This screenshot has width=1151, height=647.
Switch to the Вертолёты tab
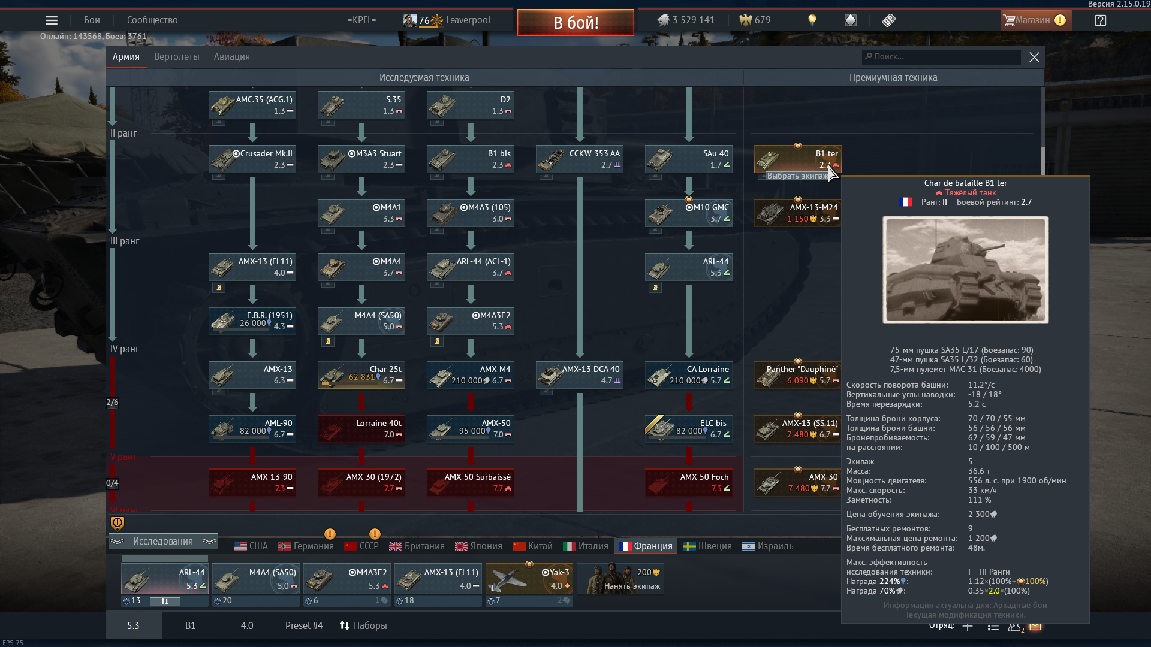click(x=177, y=56)
